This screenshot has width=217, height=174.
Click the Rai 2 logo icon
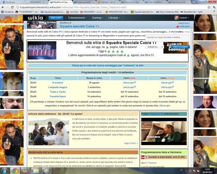tap(144, 157)
